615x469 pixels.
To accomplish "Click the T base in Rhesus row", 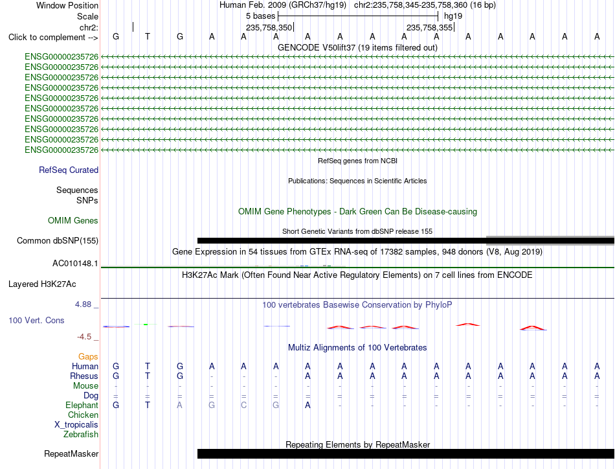I will tap(148, 376).
